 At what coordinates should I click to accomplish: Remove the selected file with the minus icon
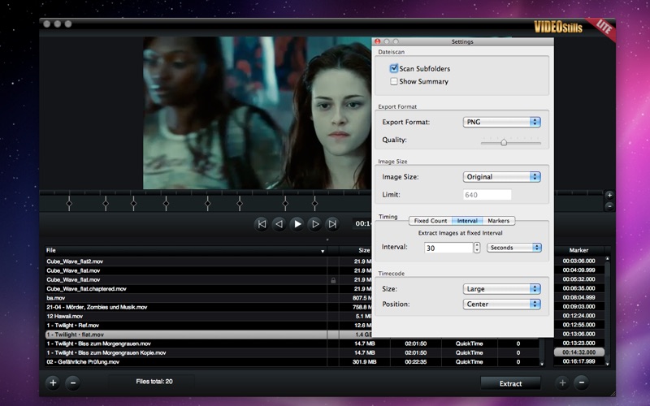tap(73, 382)
